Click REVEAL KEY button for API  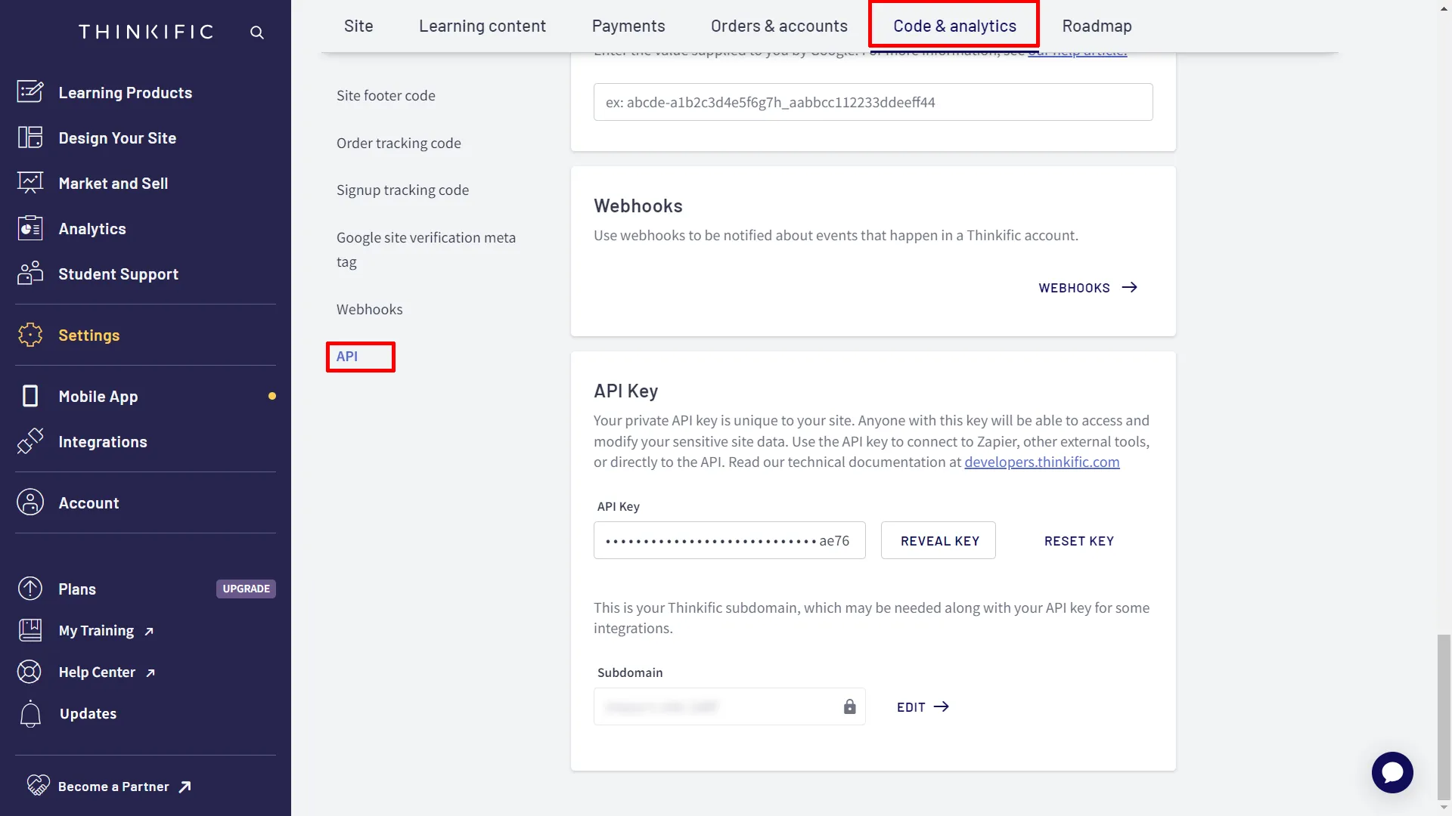tap(939, 540)
